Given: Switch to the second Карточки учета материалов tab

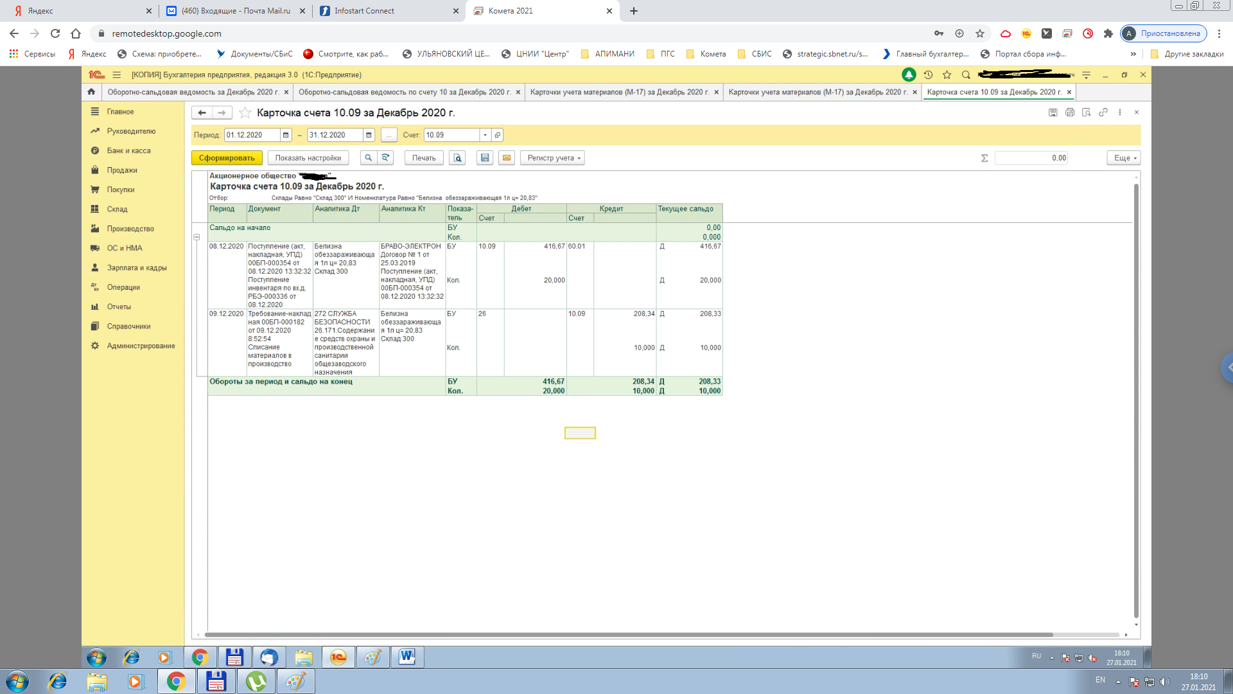Looking at the screenshot, I should 818,92.
